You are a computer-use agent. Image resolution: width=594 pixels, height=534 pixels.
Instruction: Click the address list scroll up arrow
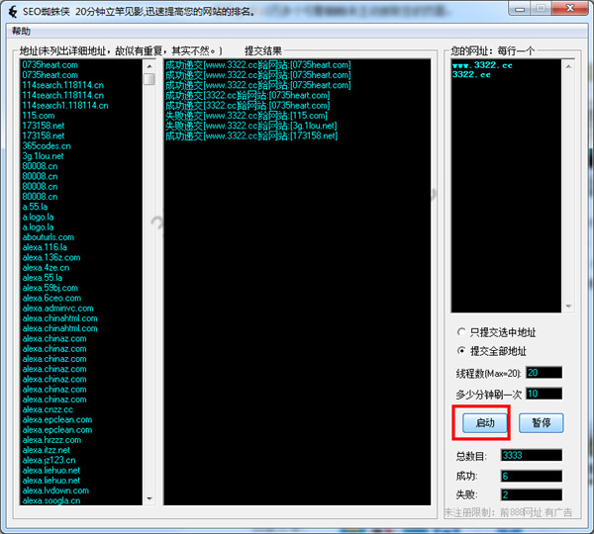pos(149,66)
